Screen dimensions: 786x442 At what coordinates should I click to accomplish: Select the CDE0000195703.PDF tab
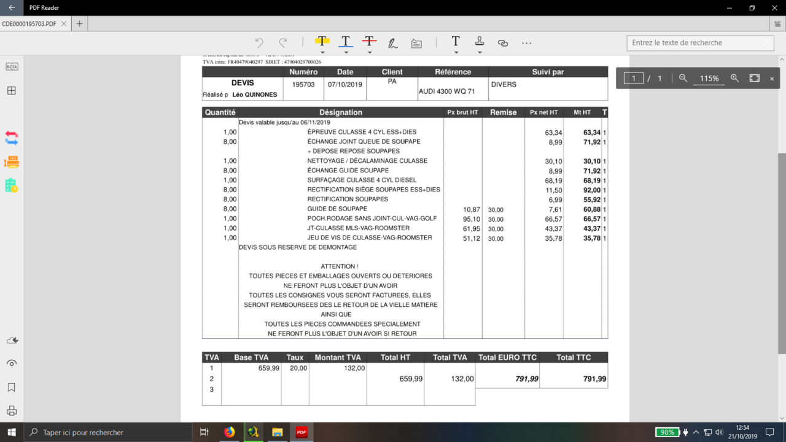coord(29,24)
